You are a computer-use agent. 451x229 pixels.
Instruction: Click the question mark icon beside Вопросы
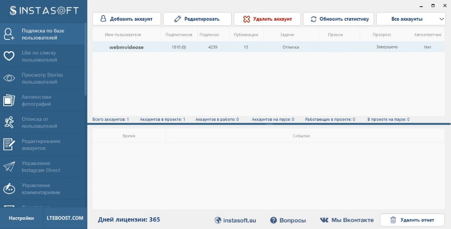273,221
